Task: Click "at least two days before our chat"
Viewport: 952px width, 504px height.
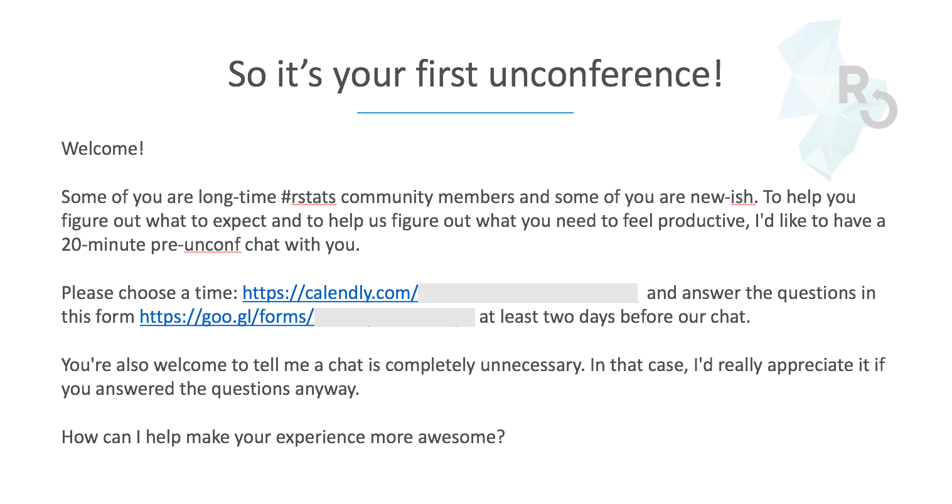Action: tap(614, 317)
